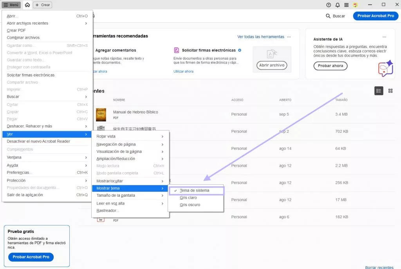The width and height of the screenshot is (401, 269).
Task: Open the Asistente de IA options dots
Action: [x=384, y=37]
